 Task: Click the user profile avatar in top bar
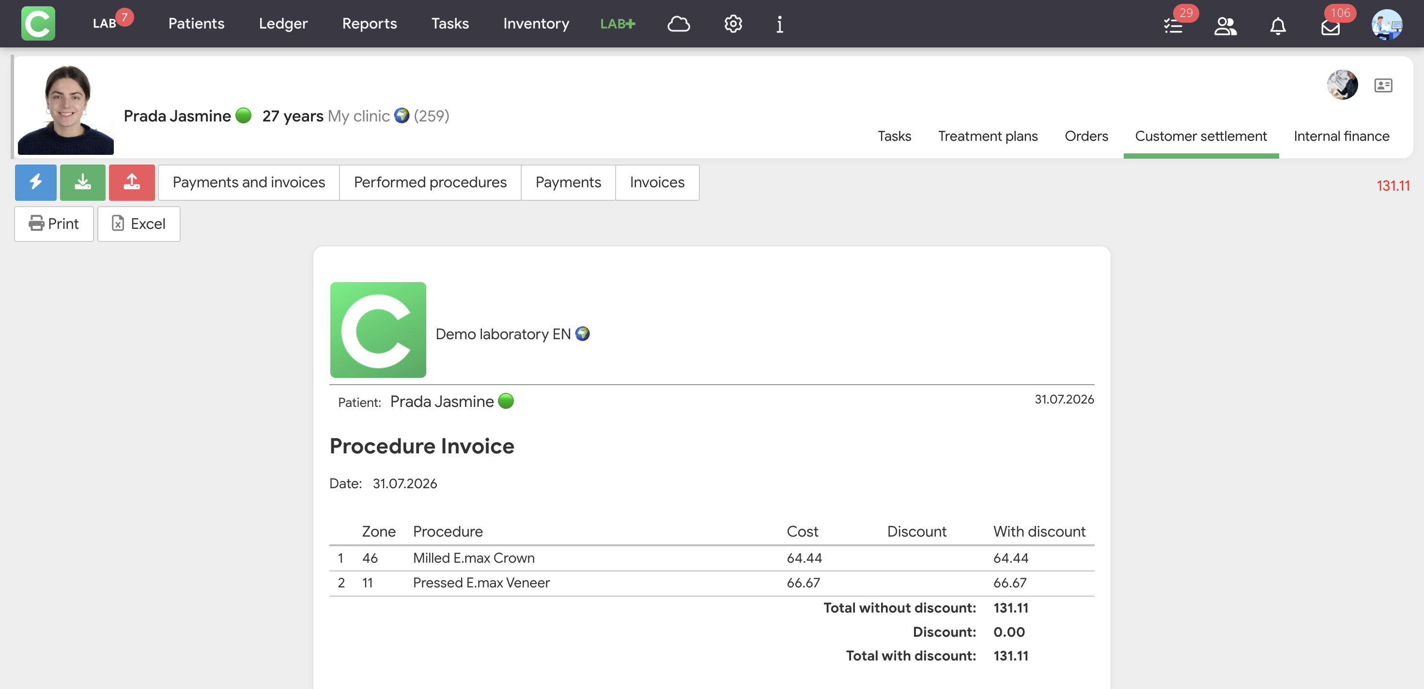point(1387,24)
